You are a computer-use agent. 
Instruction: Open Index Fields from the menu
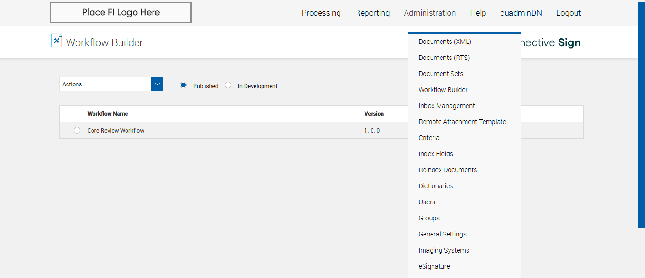coord(436,154)
